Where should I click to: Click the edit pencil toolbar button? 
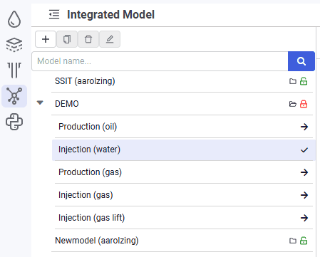point(110,39)
